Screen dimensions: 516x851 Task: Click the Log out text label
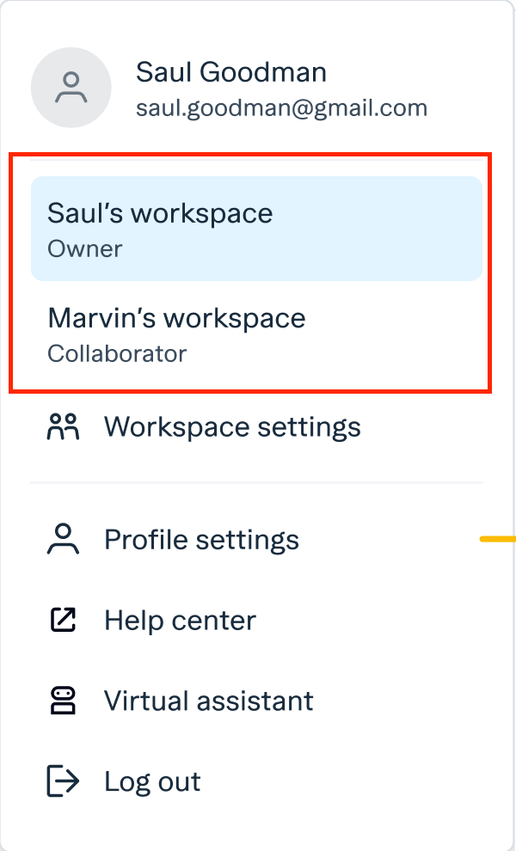152,781
